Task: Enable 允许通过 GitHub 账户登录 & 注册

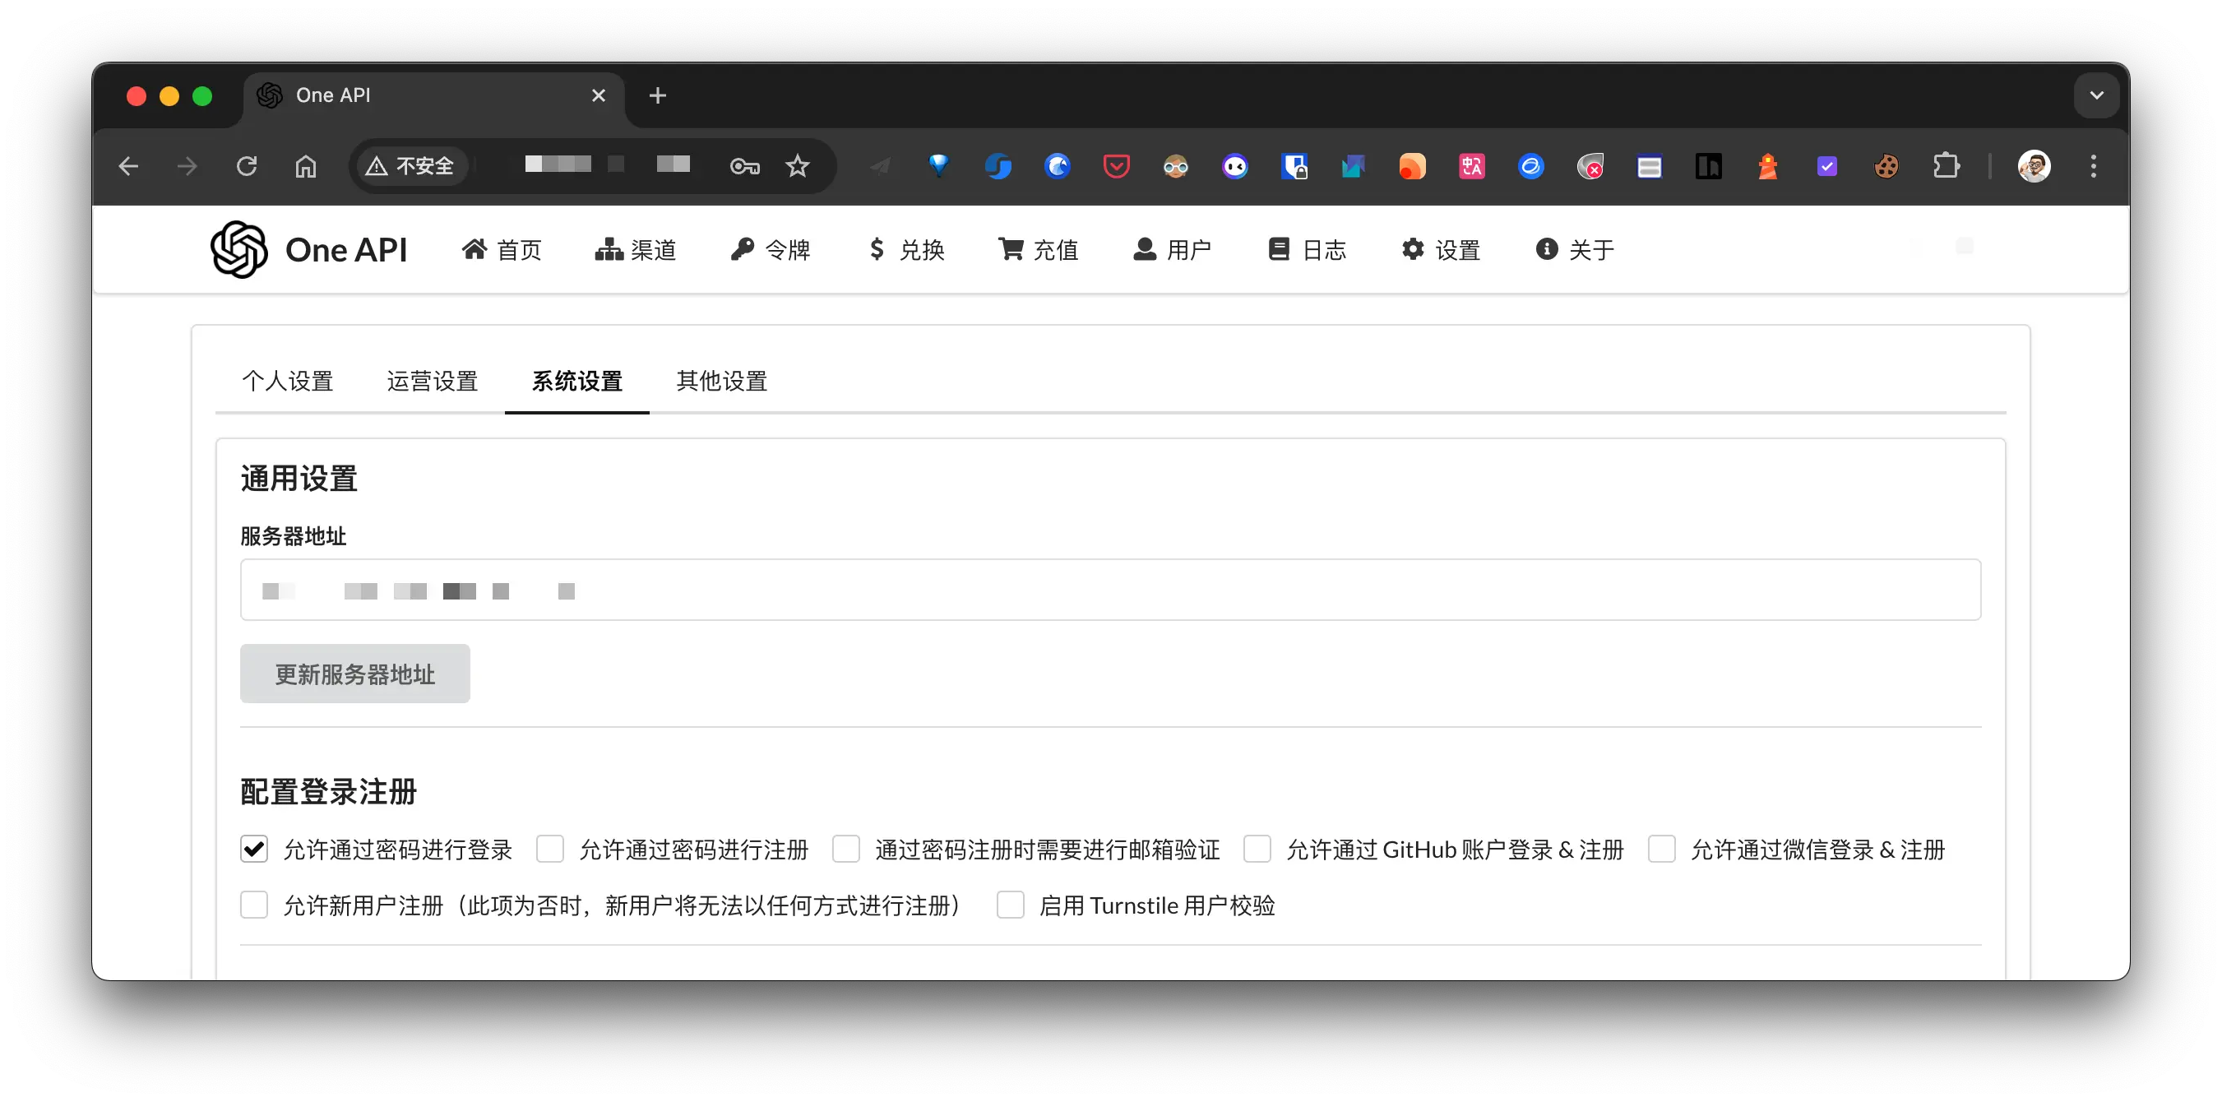Action: 1257,849
